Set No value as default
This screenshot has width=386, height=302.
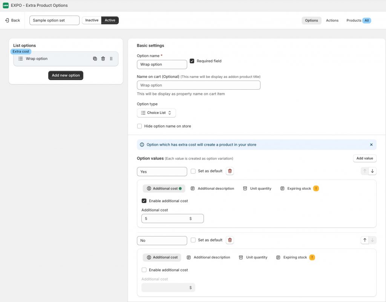click(x=193, y=240)
